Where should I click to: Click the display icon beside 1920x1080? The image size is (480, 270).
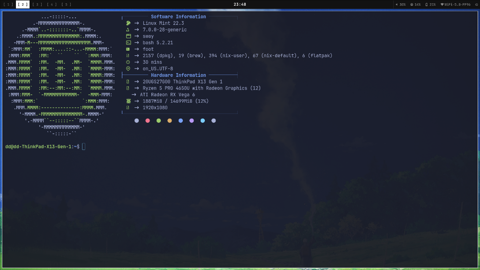click(128, 108)
